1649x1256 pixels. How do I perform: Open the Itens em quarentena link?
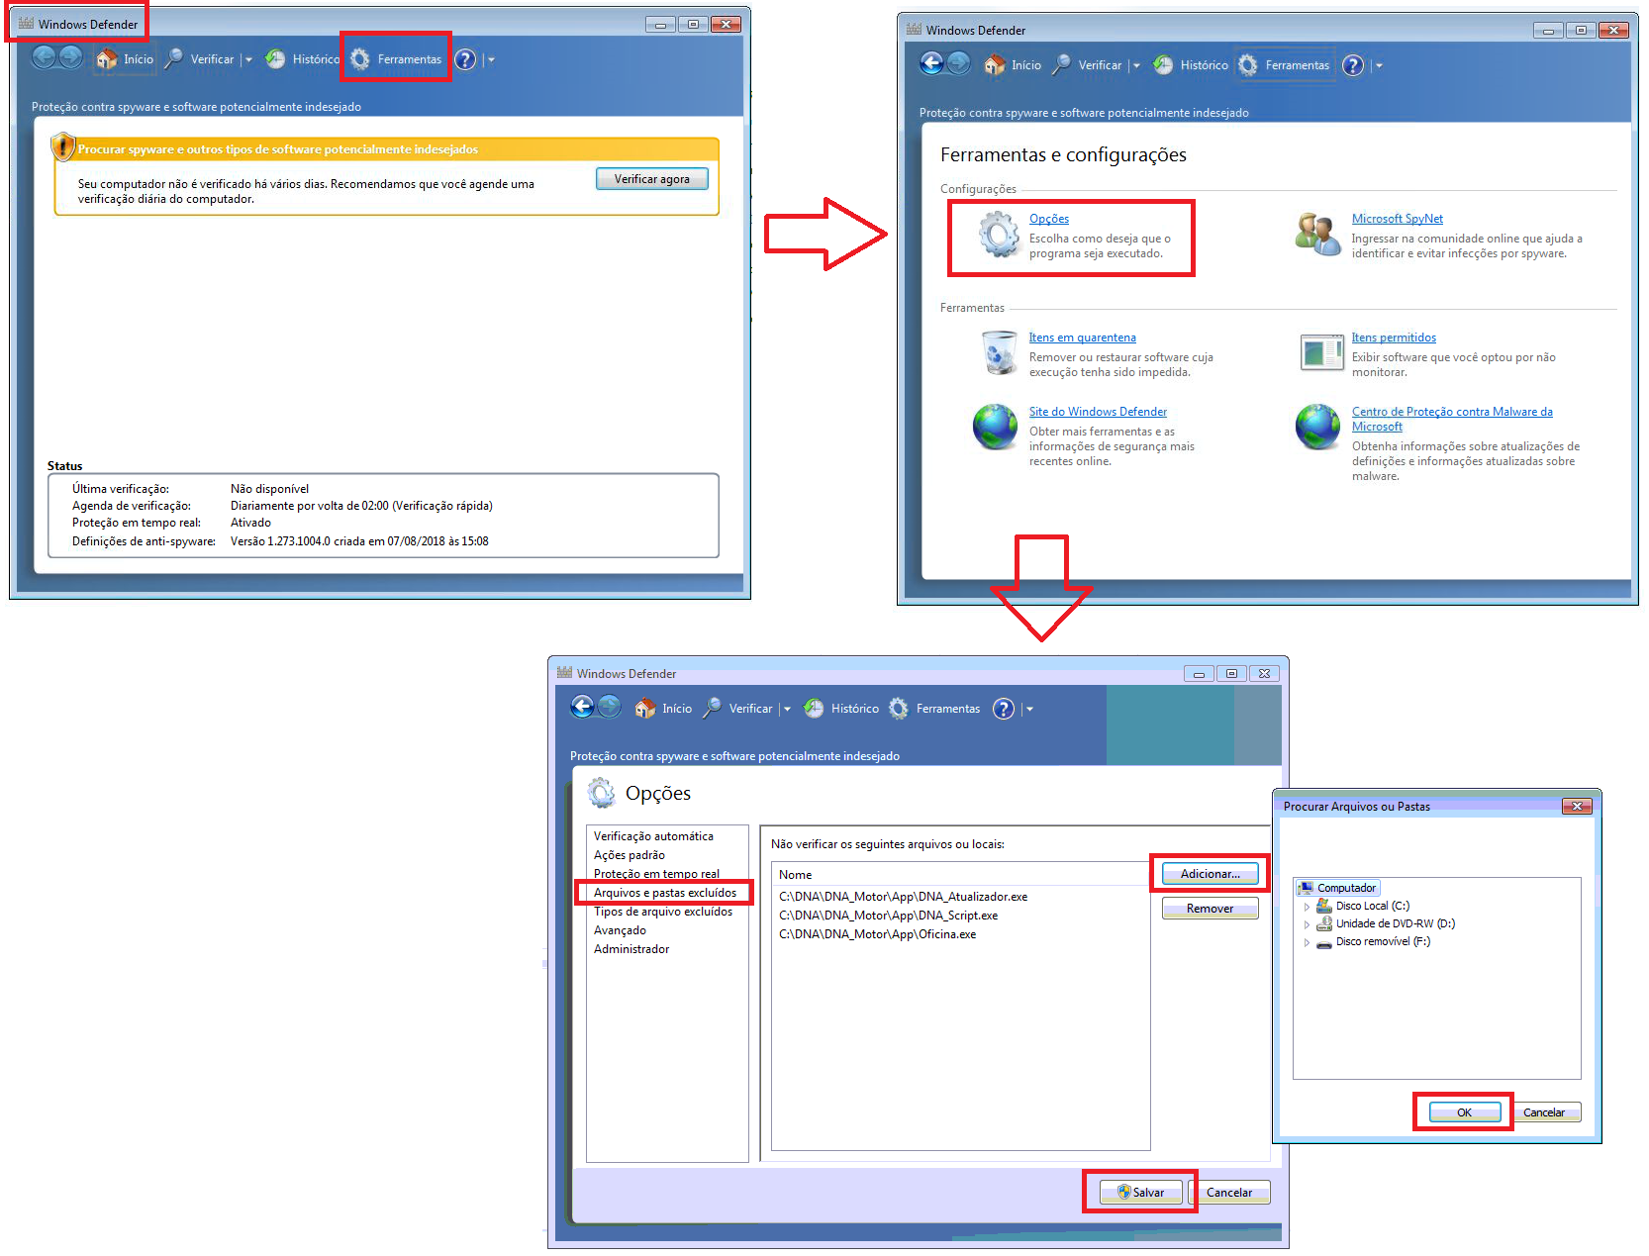pos(1082,338)
